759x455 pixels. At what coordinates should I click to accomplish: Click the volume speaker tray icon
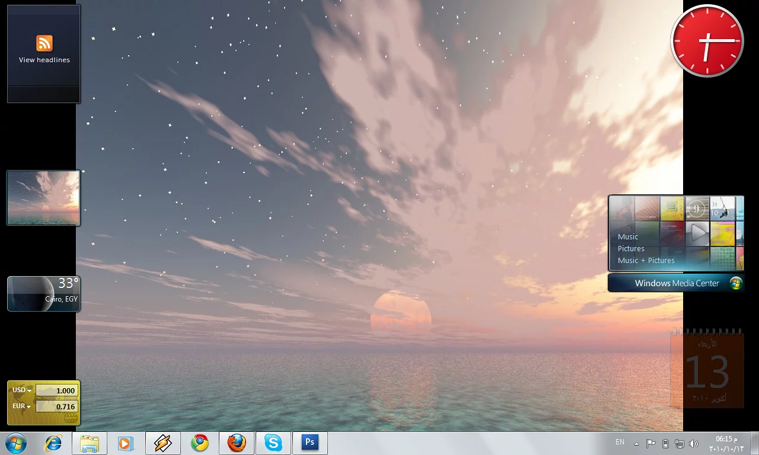point(694,444)
